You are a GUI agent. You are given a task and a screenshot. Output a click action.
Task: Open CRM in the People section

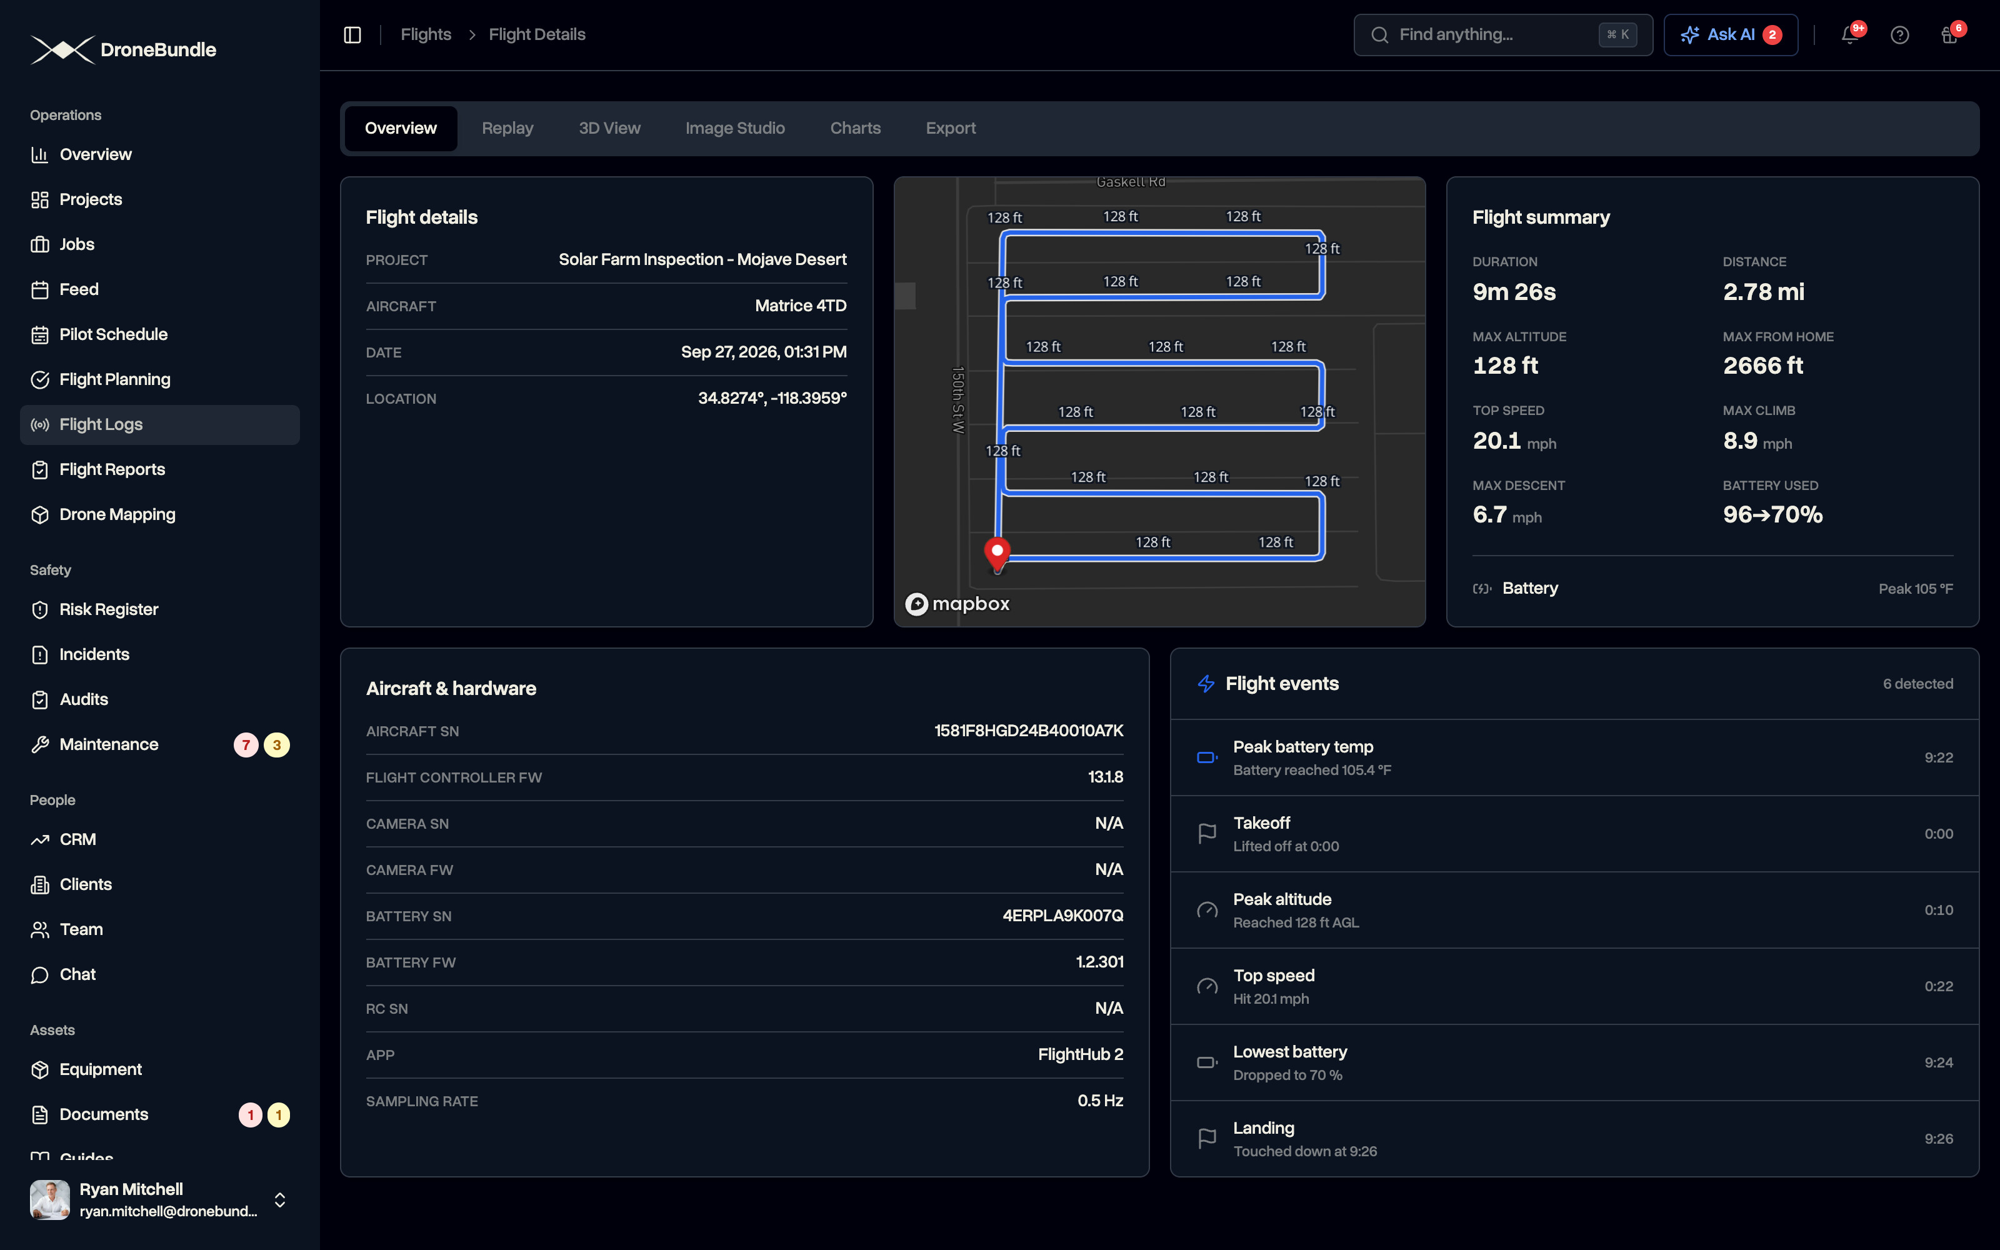click(159, 840)
